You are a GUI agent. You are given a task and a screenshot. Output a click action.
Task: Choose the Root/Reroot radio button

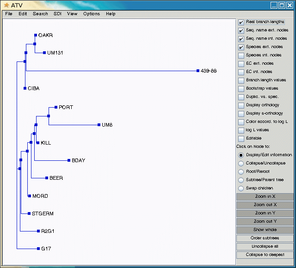pyautogui.click(x=241, y=171)
